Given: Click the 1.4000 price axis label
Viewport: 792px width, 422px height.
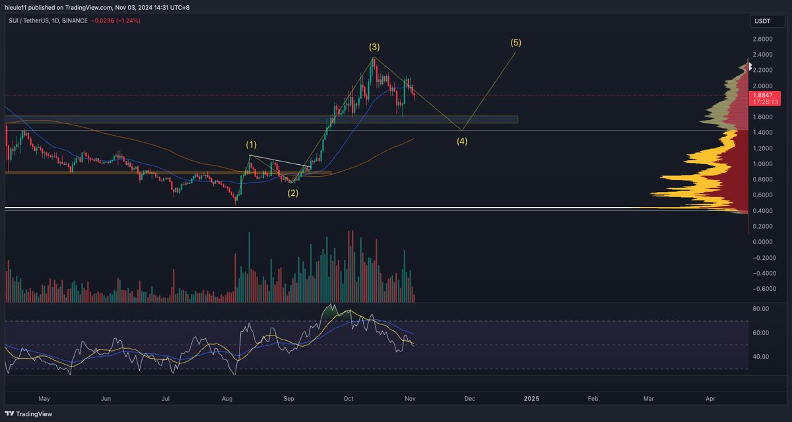Looking at the screenshot, I should pos(762,133).
